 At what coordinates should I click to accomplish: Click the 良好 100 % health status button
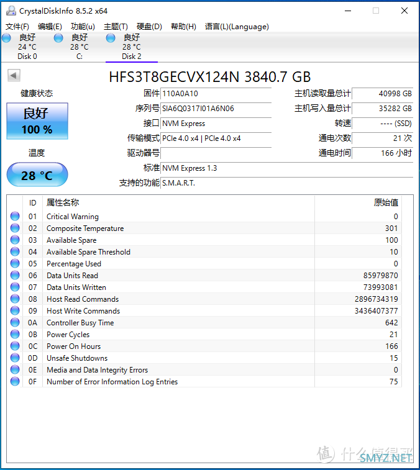point(37,121)
